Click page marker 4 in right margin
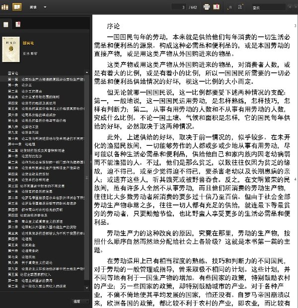Image resolution: width=298 pixels, height=308 pixels. [x=295, y=180]
